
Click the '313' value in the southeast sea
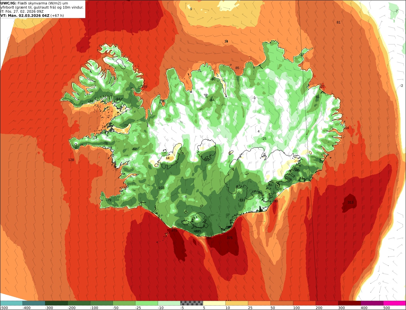(x=350, y=202)
